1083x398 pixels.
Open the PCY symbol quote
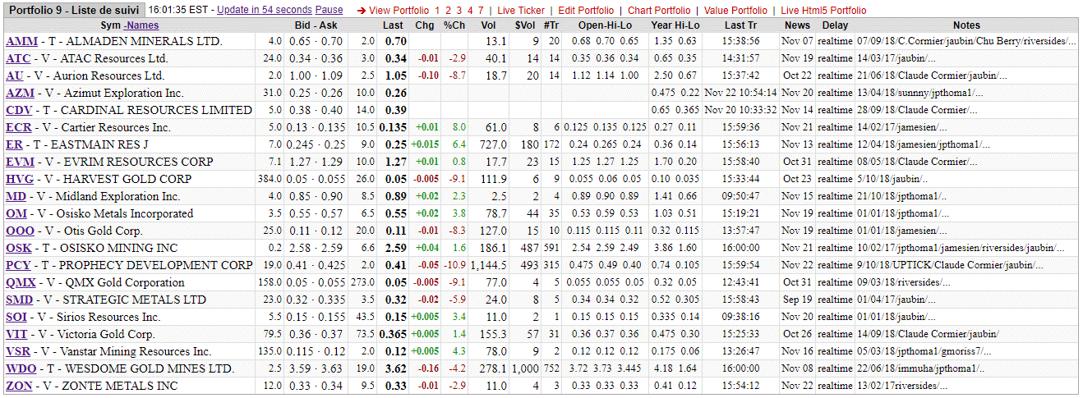point(18,265)
